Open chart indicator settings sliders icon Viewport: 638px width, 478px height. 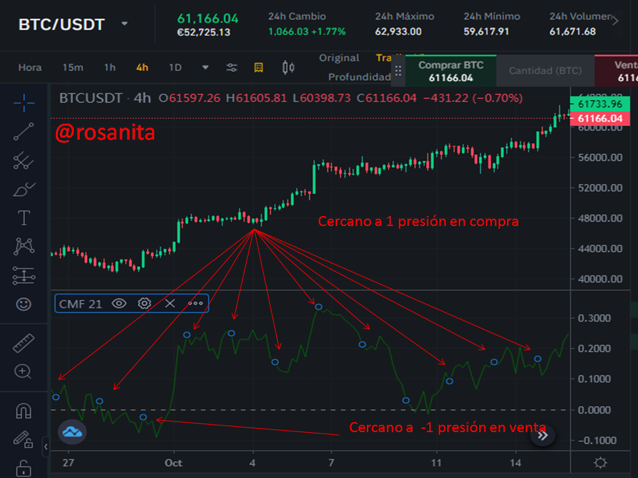[x=231, y=68]
